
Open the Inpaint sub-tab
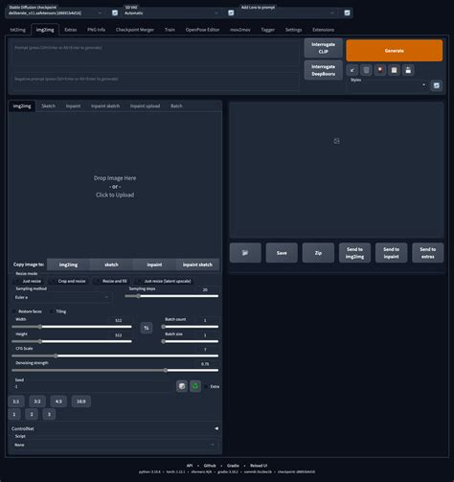point(73,105)
